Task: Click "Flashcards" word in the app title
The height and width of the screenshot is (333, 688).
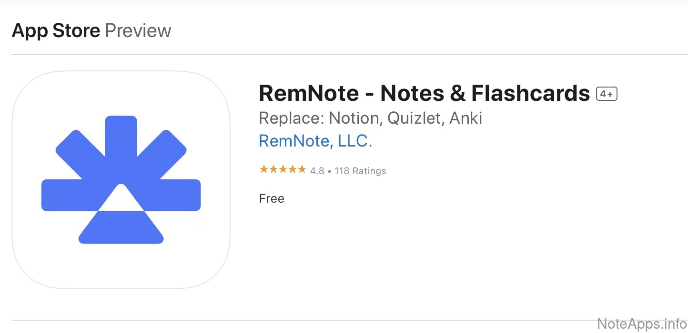Action: pos(530,93)
